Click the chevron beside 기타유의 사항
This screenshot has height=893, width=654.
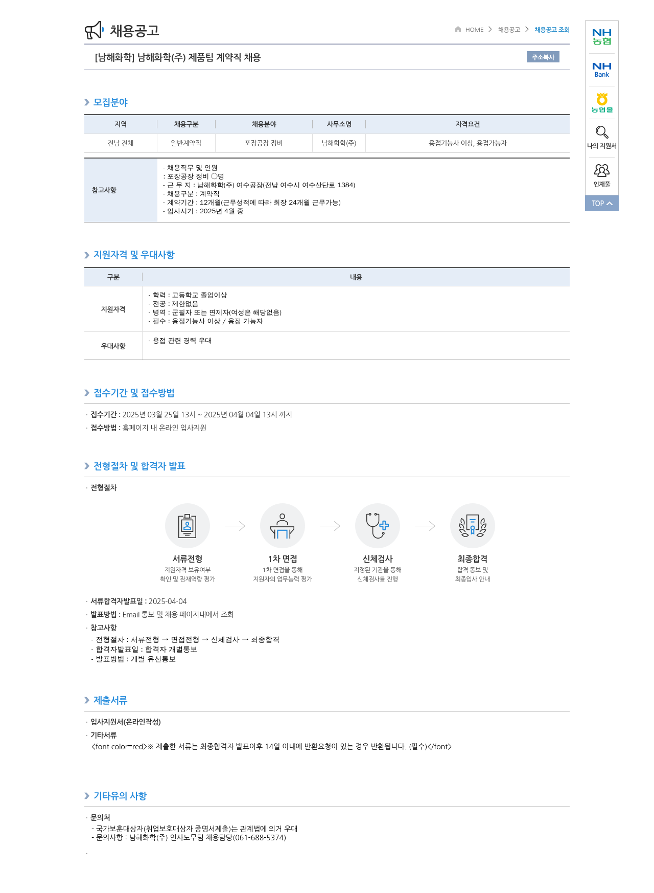tap(87, 796)
